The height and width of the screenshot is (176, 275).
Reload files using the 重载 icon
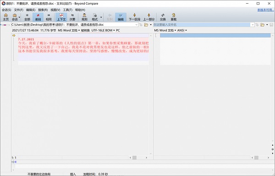tap(174, 17)
